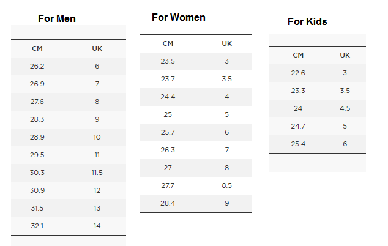The height and width of the screenshot is (246, 388).
Task: Click the For Men heading
Action: click(x=57, y=18)
